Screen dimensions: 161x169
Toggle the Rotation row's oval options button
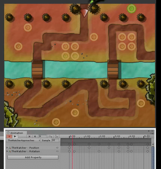(57, 152)
